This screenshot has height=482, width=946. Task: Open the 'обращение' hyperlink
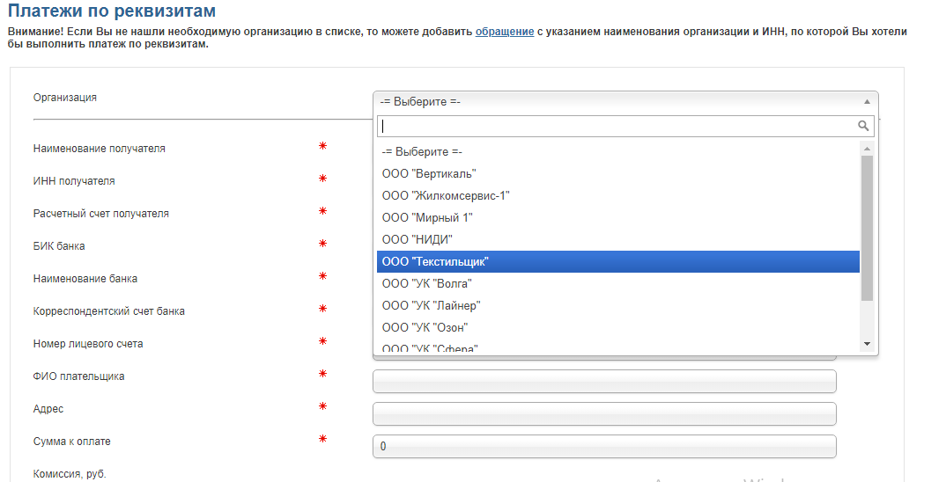(505, 32)
